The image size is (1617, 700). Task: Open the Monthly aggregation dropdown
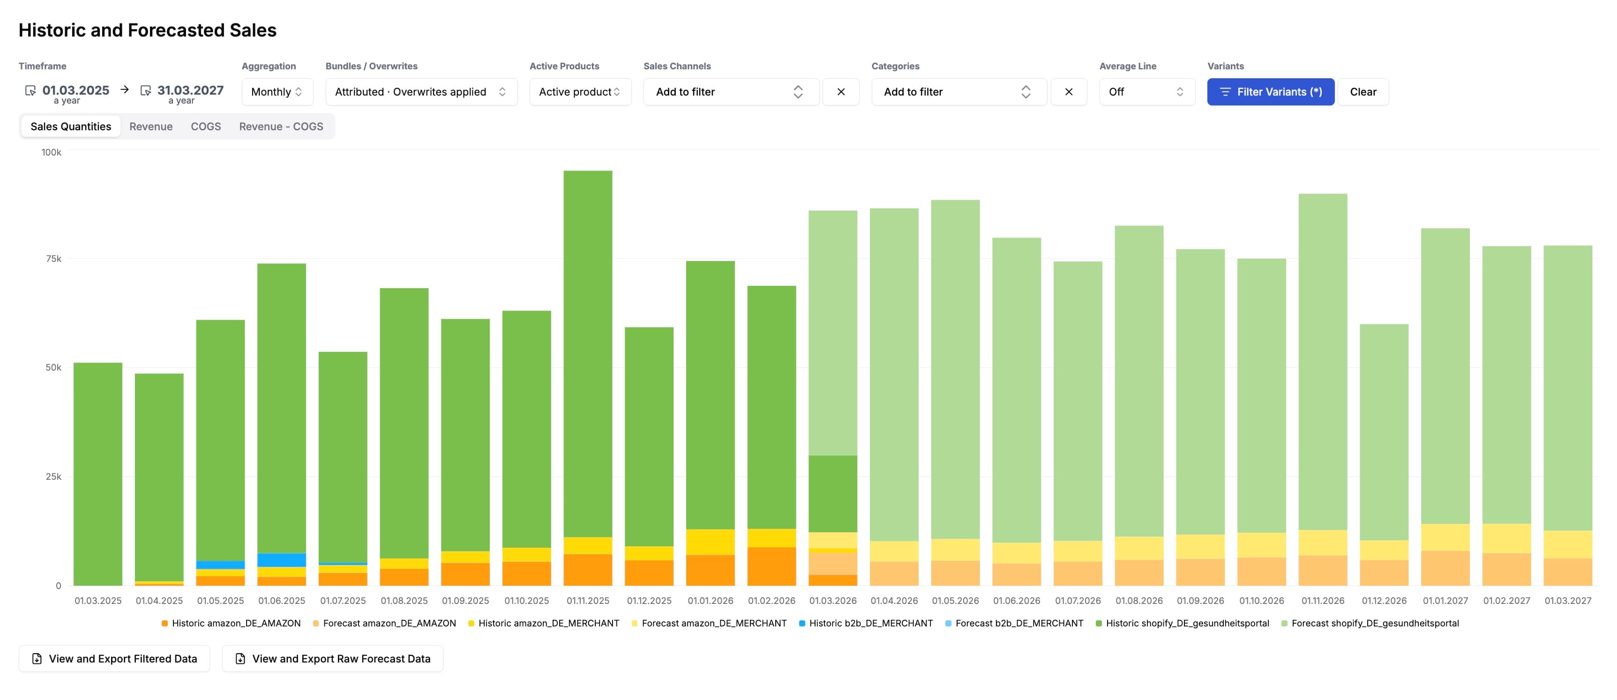[x=277, y=91]
